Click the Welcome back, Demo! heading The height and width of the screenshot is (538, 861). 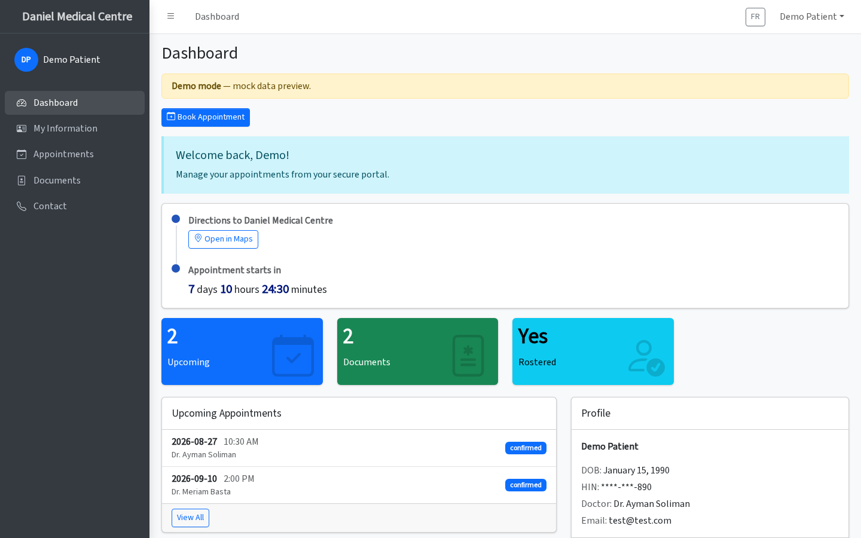point(233,155)
